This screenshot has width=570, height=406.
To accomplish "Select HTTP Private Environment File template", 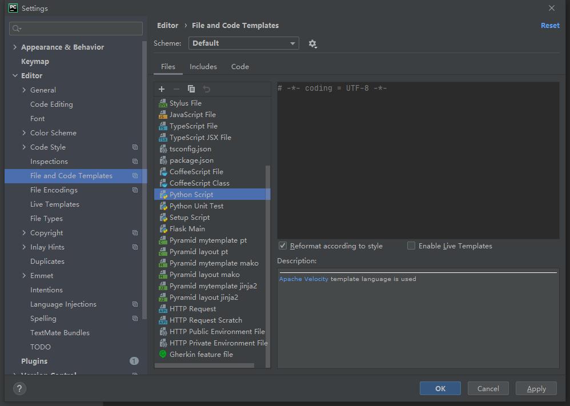I will point(212,343).
